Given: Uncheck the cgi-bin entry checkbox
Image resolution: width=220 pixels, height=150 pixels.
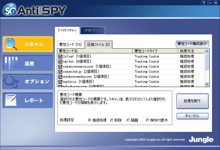Looking at the screenshot, I should (60, 61).
